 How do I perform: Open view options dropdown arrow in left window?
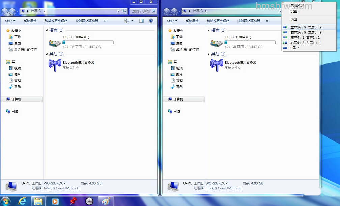132,21
